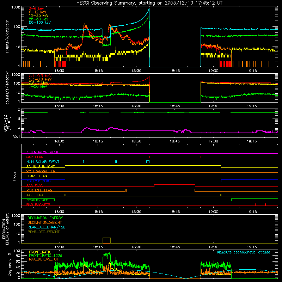
Task: Click the REAR_DEC_WEIGHT legend entry
Action: pos(43,232)
